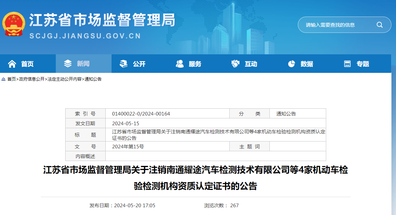Viewport: 396px width, 215px height.
Task: Click the stacked layers news icon
Action: [x=68, y=64]
